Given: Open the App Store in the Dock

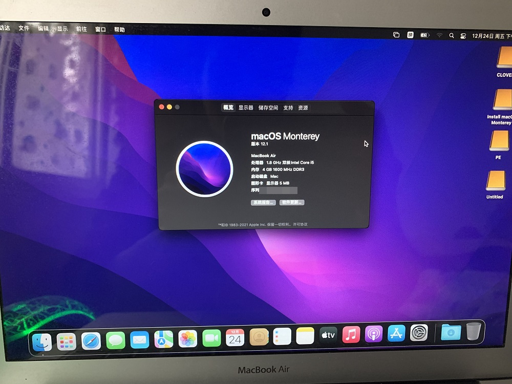Looking at the screenshot, I should [396, 333].
